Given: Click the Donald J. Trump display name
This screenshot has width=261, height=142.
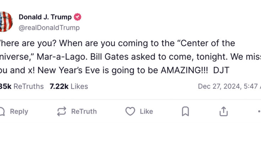Looking at the screenshot, I should click(45, 17).
